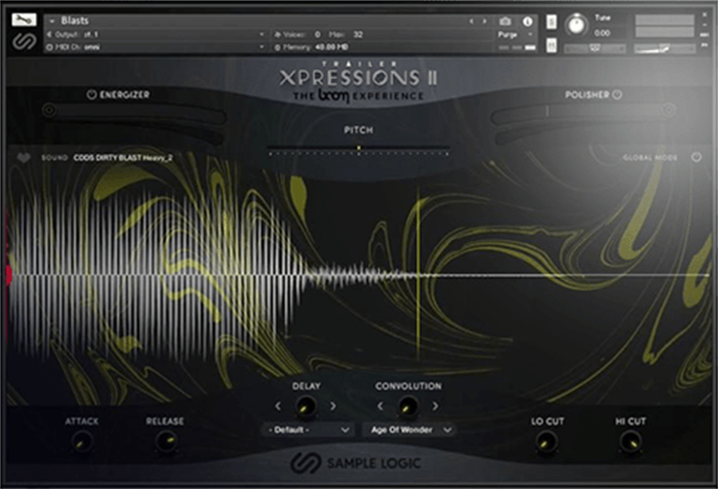Screen dimensions: 718x489
Task: Toggle the Polisher power button
Action: pyautogui.click(x=617, y=95)
